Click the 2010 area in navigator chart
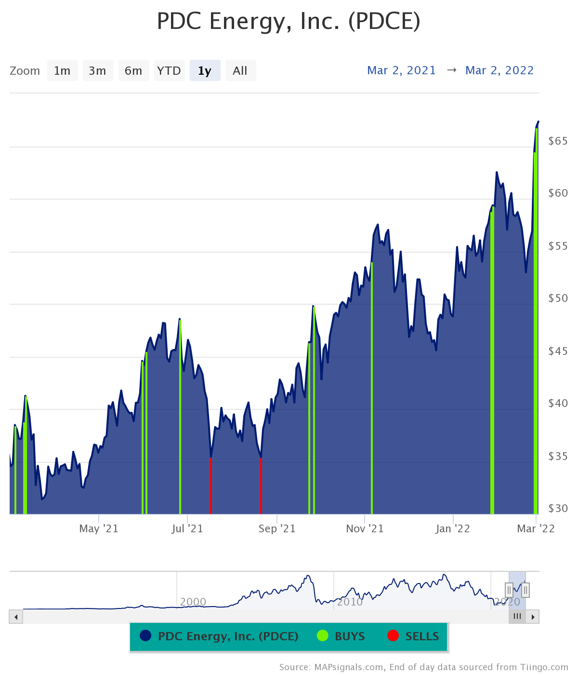Viewport: 578px width, 675px height. click(x=350, y=602)
